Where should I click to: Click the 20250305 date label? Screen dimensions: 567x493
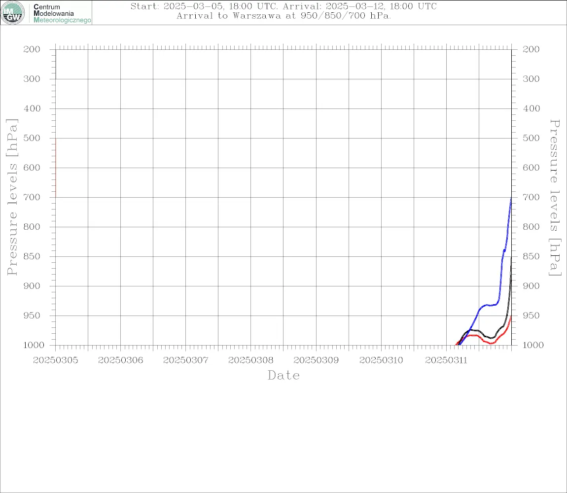pyautogui.click(x=55, y=360)
